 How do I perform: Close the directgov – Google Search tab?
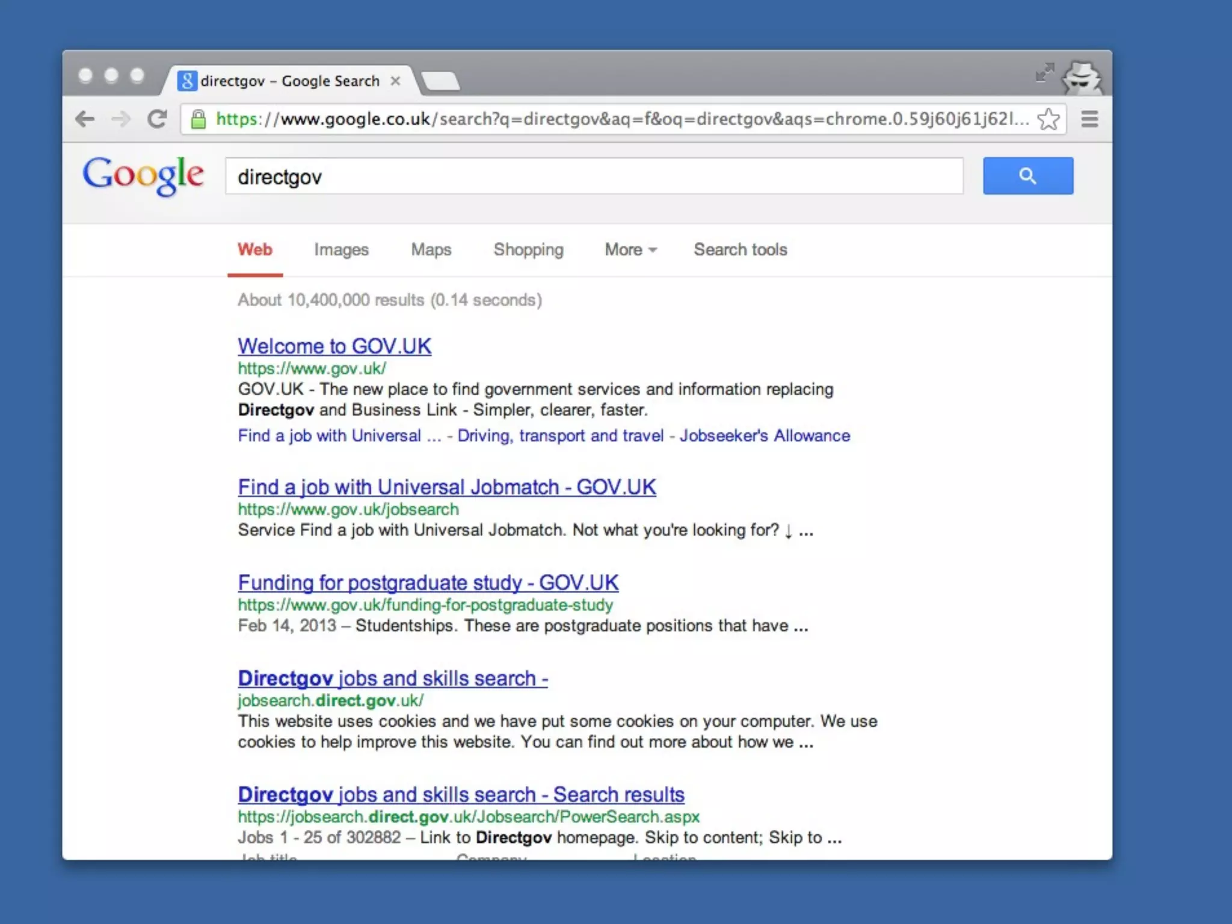395,81
